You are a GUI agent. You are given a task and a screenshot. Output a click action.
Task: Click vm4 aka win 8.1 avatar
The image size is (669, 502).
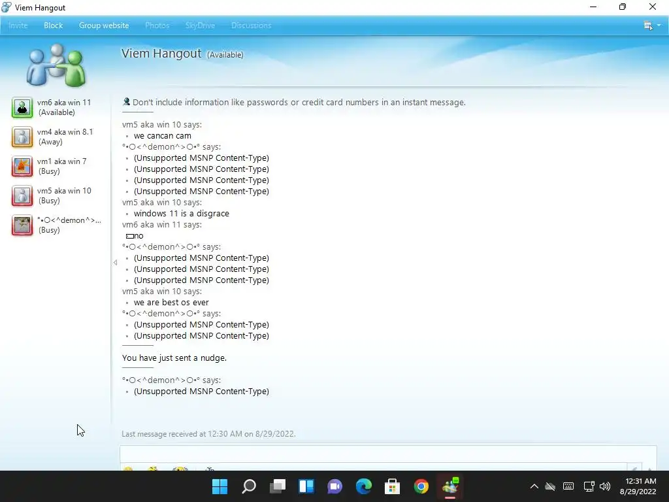click(22, 137)
